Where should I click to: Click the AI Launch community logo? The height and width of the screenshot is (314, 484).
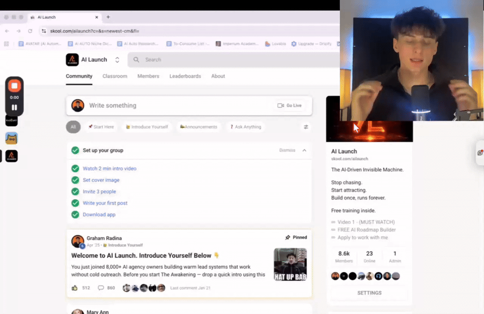pos(72,59)
